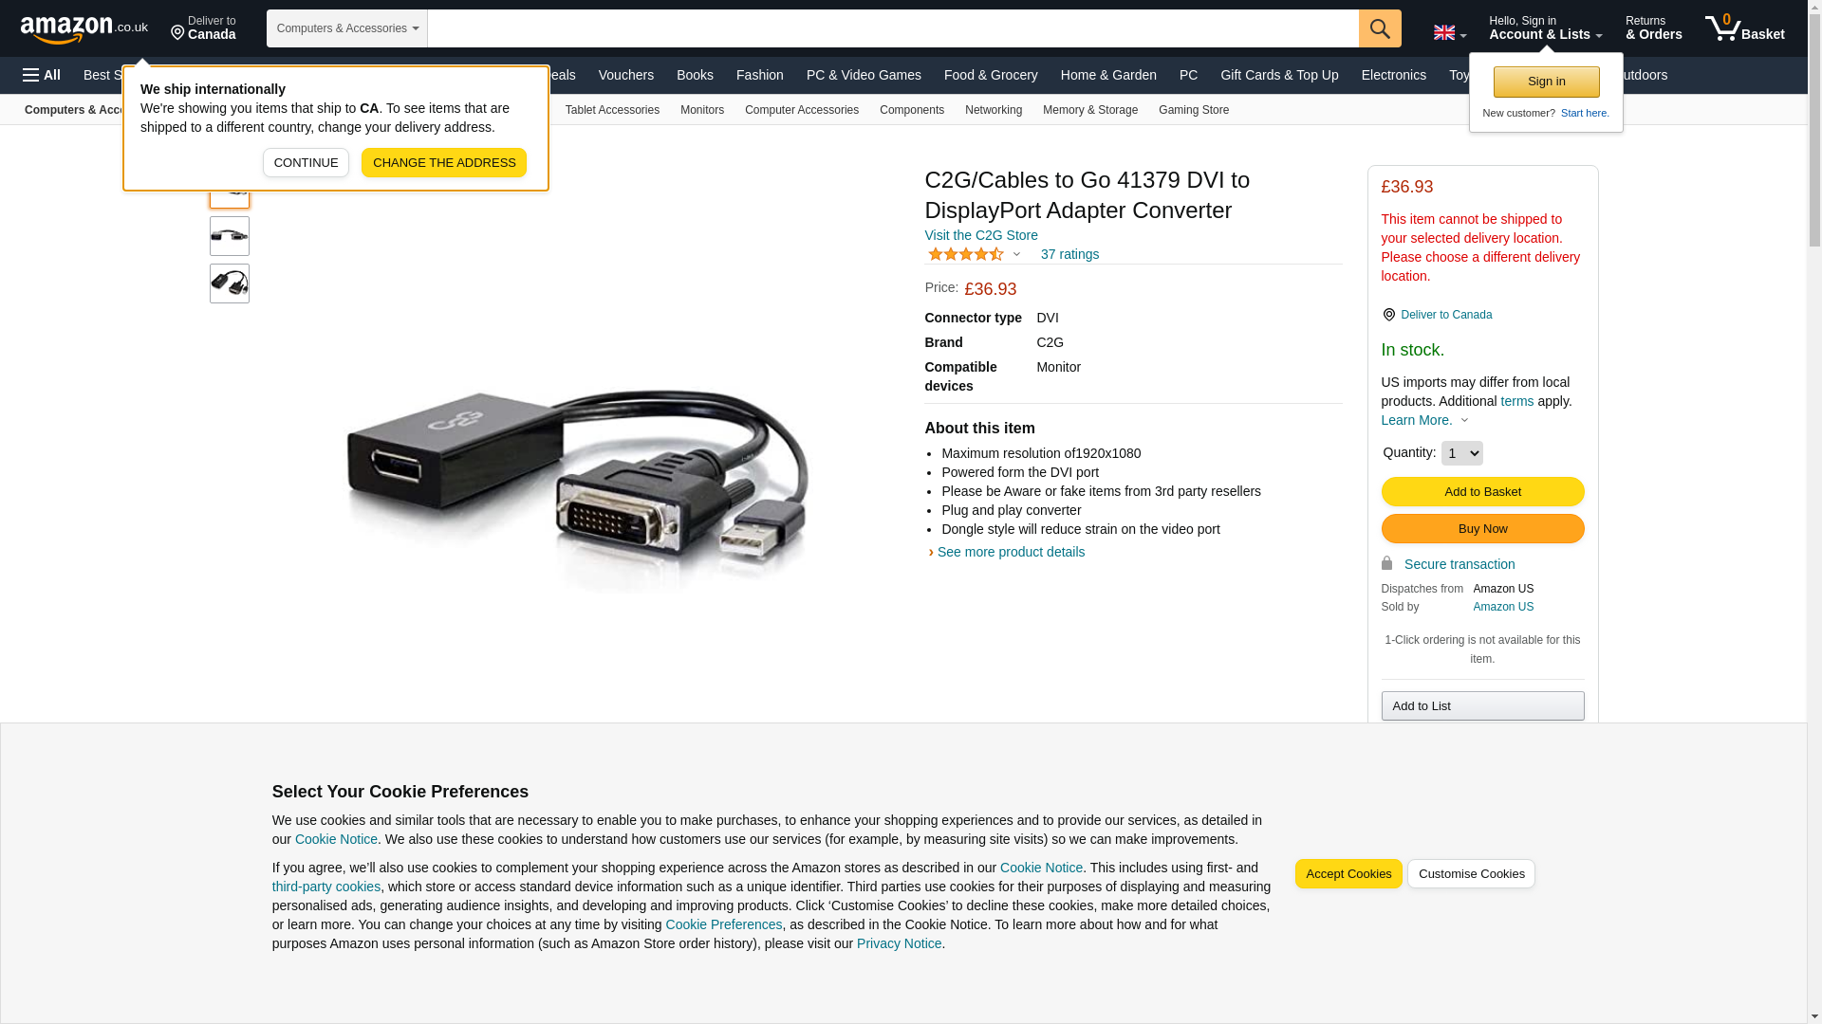Click CHANGE THE ADDRESS button
This screenshot has width=1822, height=1024.
click(x=444, y=163)
